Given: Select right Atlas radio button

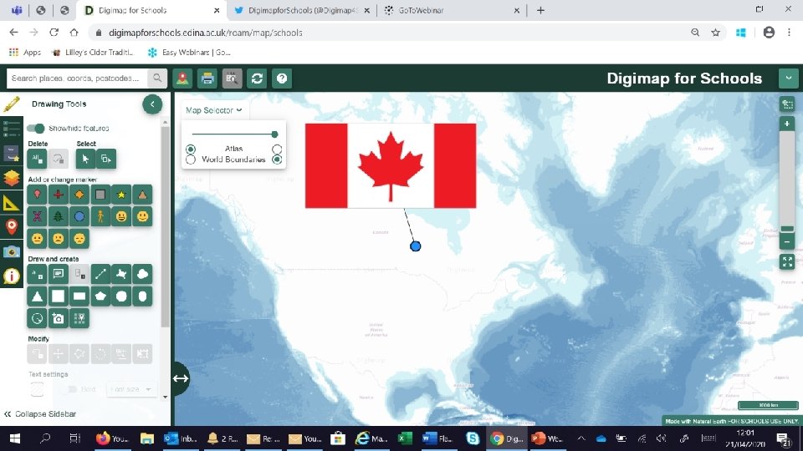Looking at the screenshot, I should 277,149.
